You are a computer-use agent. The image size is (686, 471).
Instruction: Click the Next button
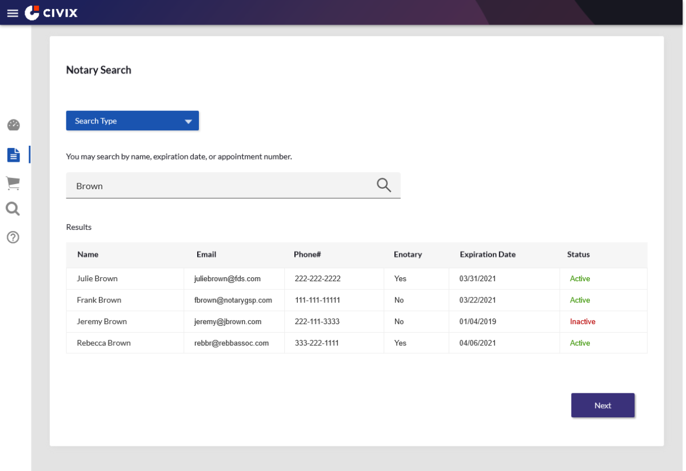click(603, 405)
